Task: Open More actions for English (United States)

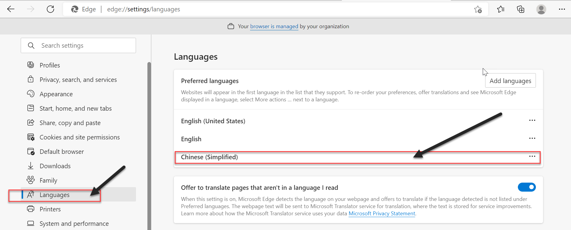Action: click(x=532, y=120)
